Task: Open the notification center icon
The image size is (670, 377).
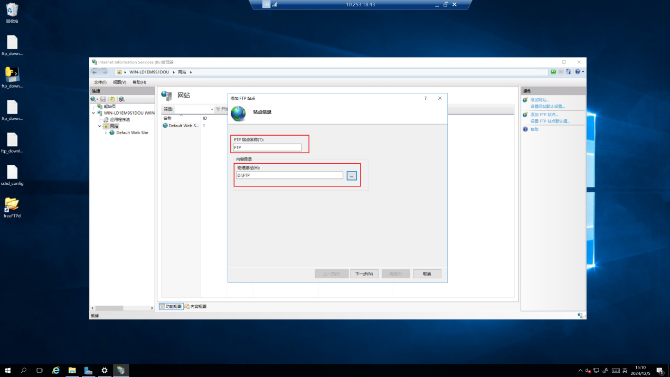Action: [x=659, y=371]
